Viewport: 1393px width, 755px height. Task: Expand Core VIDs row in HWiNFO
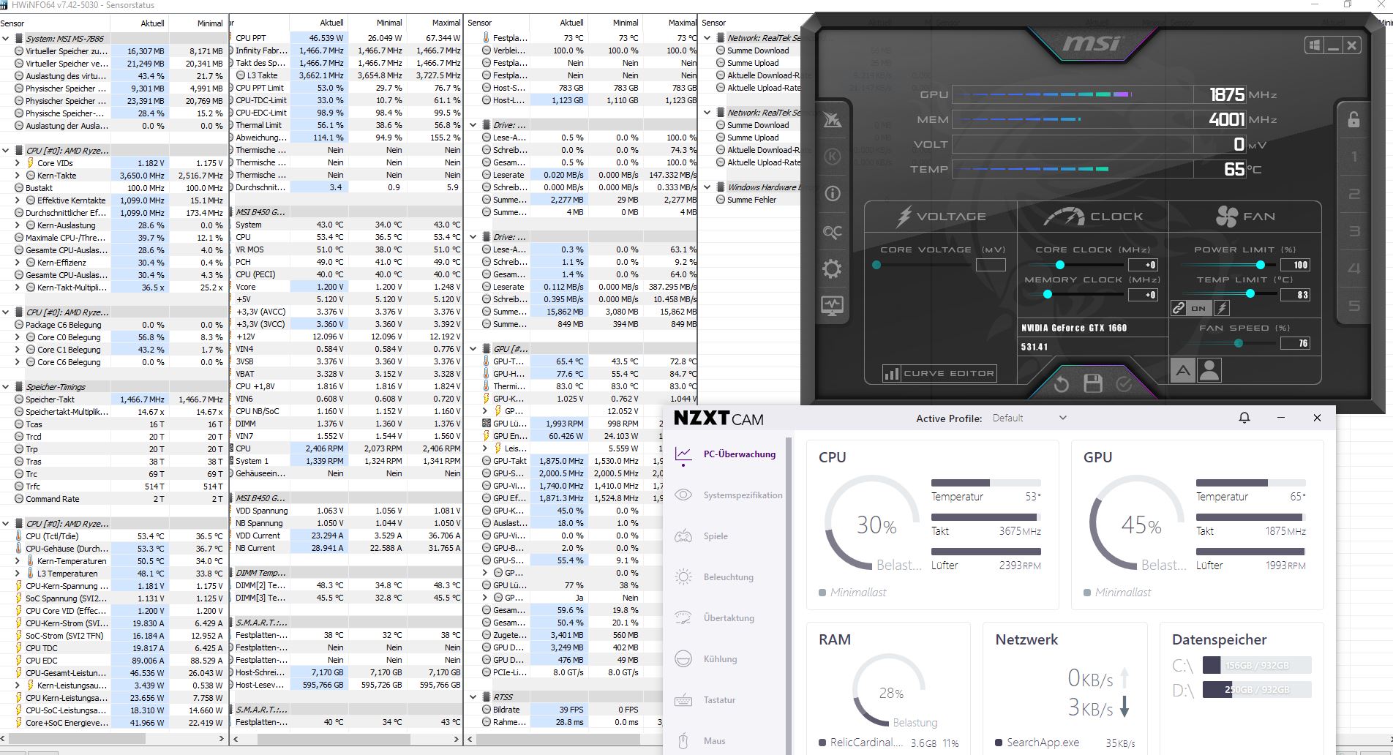(18, 163)
